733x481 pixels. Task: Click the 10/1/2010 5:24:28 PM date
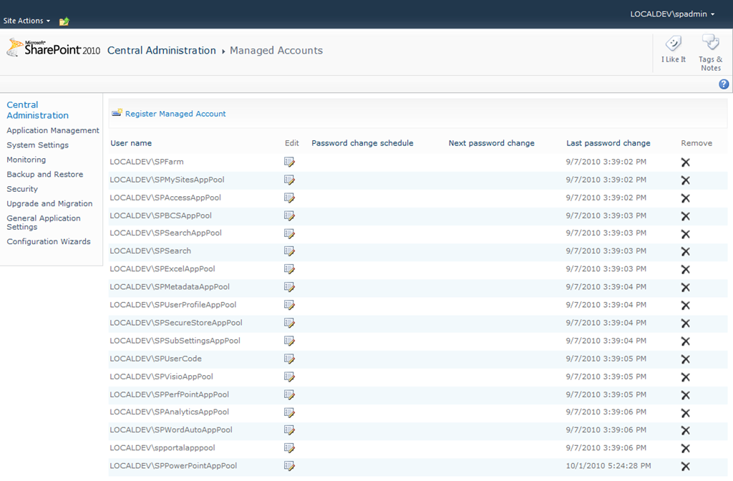tap(608, 465)
